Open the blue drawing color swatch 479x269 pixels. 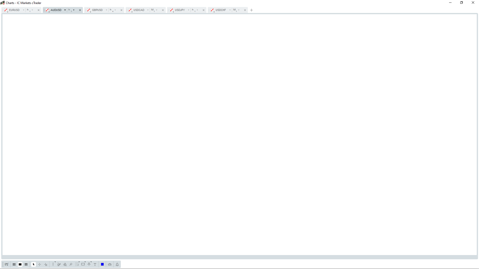tap(102, 265)
